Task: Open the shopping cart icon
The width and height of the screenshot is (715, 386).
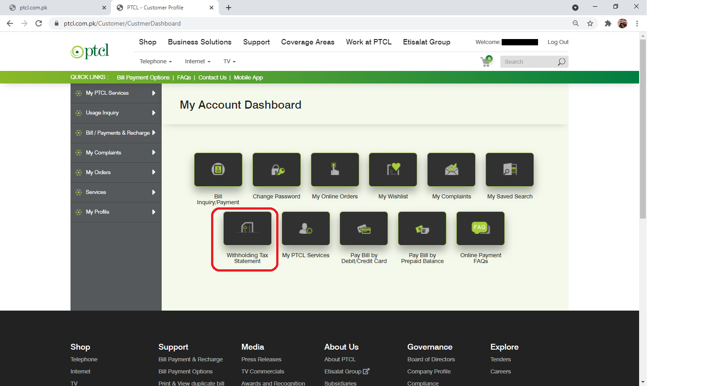Action: coord(486,61)
